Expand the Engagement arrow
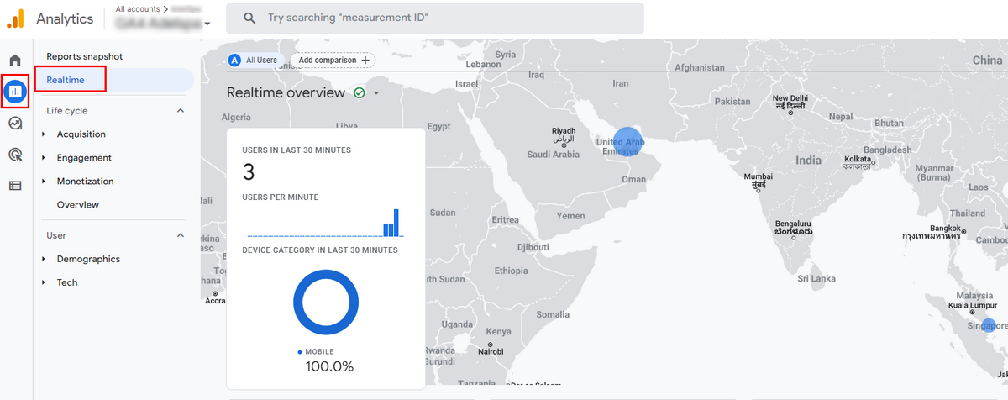Viewport: 1008px width, 400px height. click(44, 158)
